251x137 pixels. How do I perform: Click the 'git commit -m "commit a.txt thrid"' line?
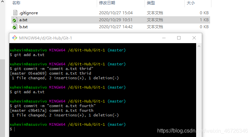tap(52, 69)
